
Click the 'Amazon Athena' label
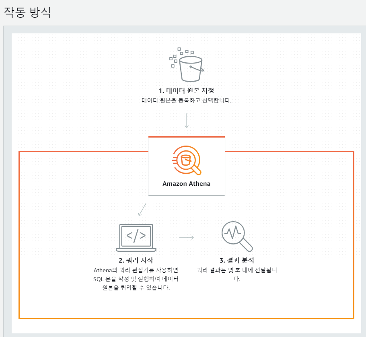point(187,184)
